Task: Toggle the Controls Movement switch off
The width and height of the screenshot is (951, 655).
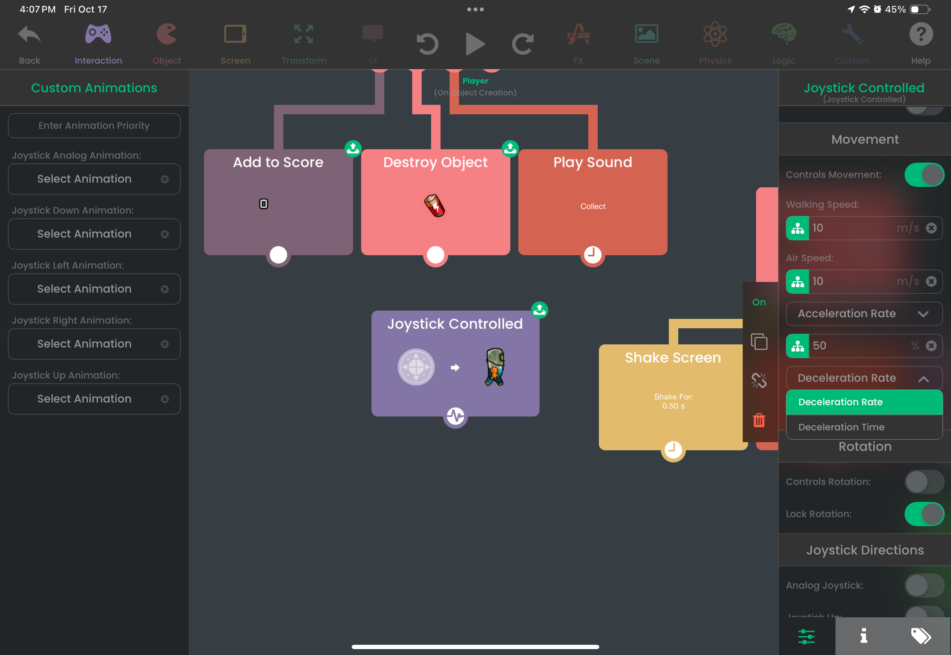Action: tap(924, 175)
